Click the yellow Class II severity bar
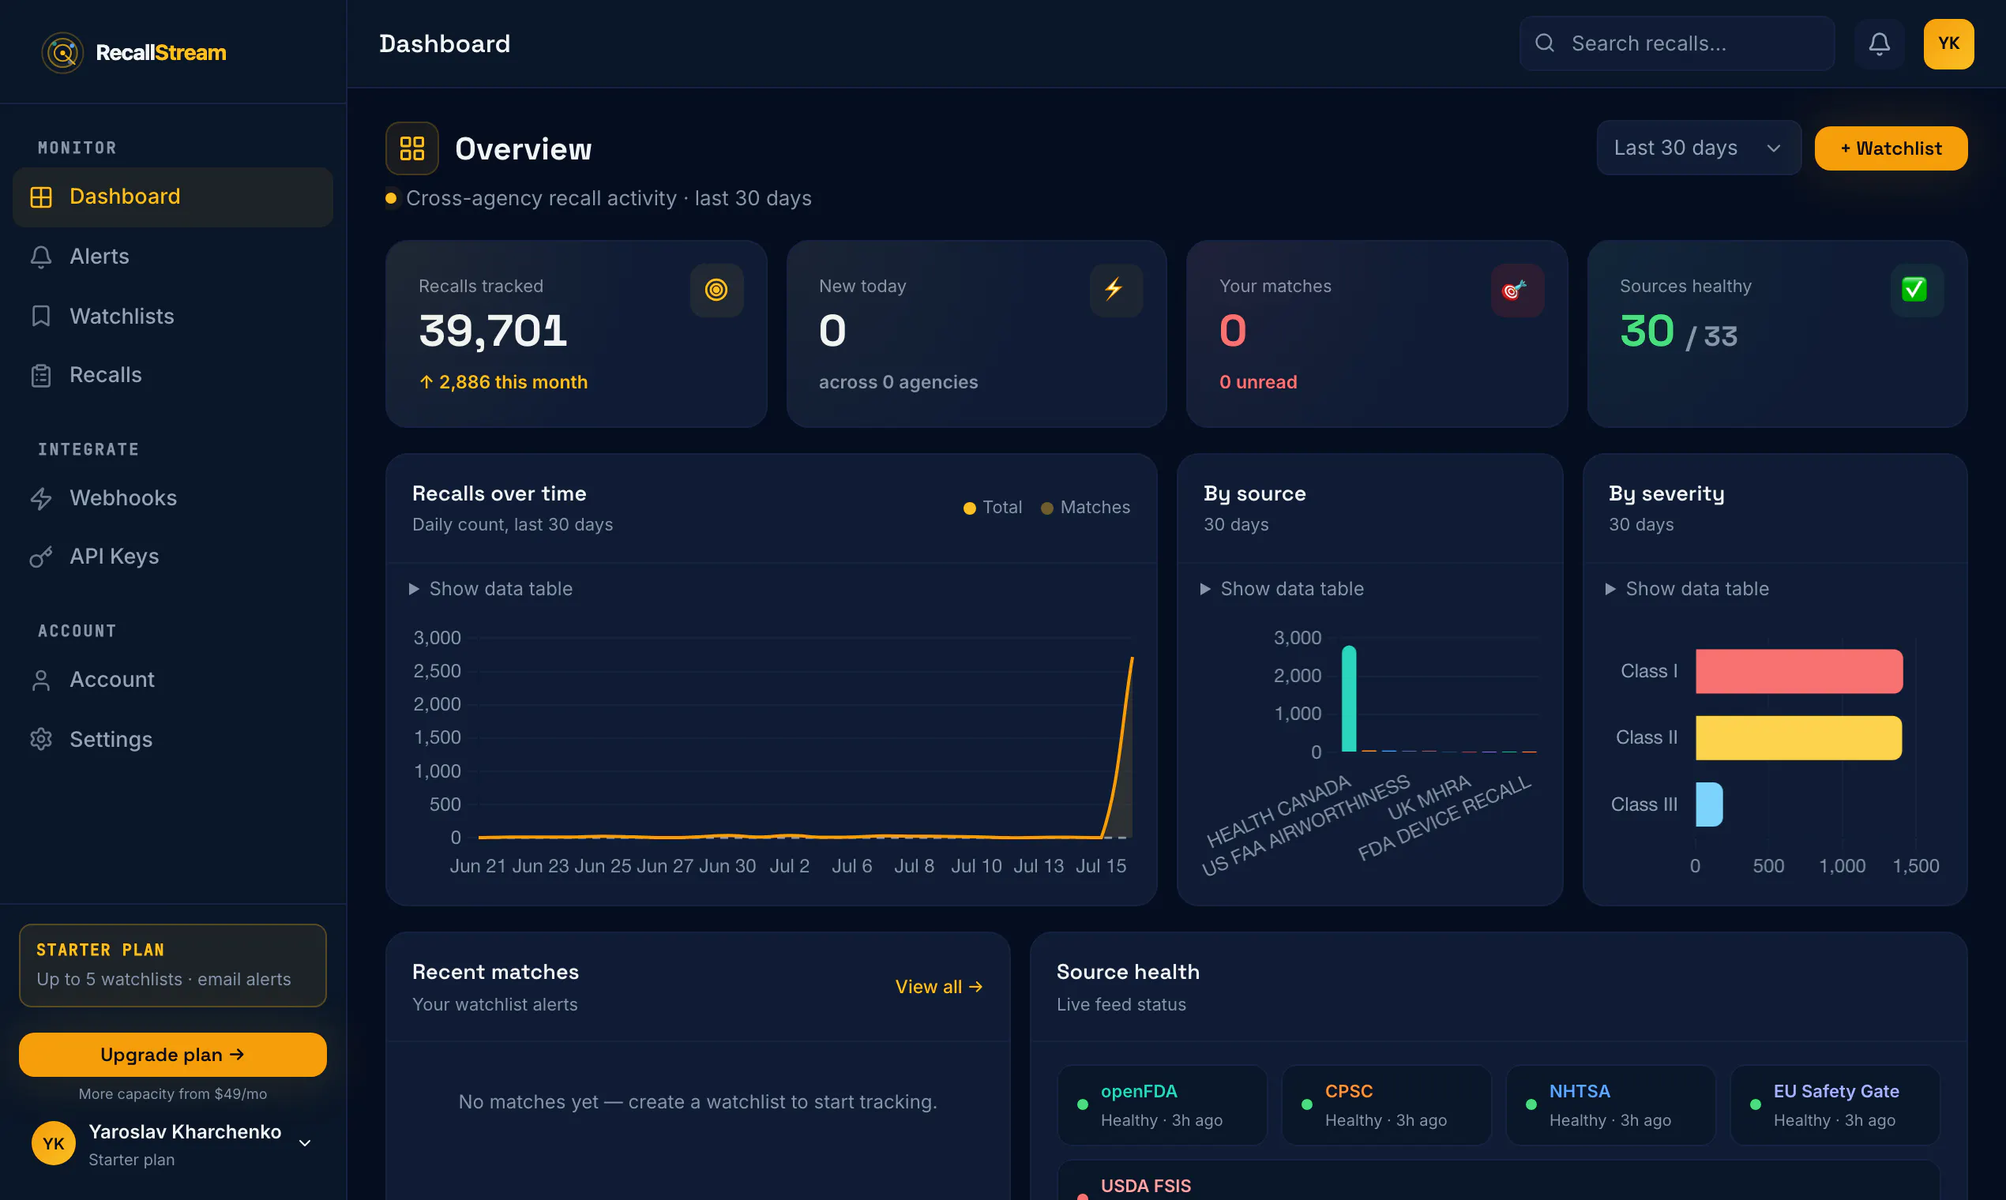Image resolution: width=2006 pixels, height=1200 pixels. click(x=1798, y=737)
